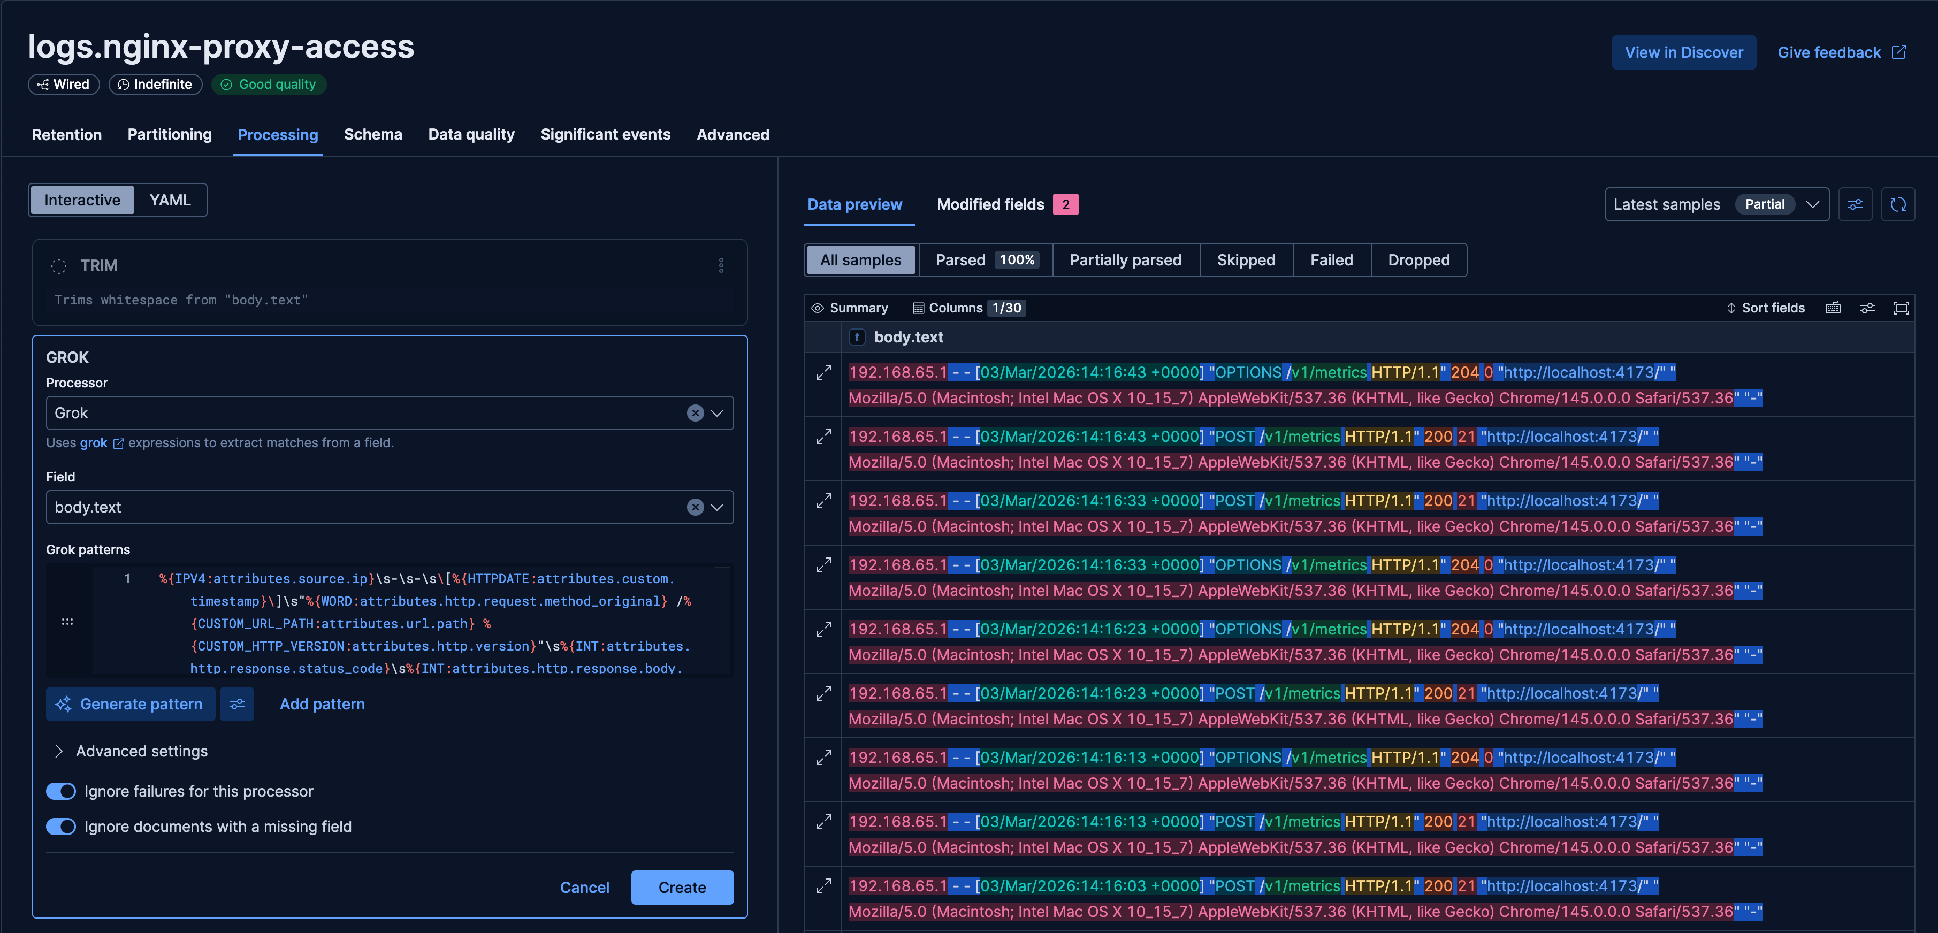Open TRIM processor three-dot options menu
The image size is (1938, 933).
[x=721, y=265]
